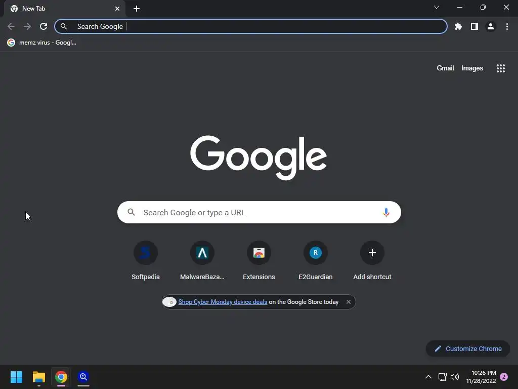Restore down the Chrome window
Viewport: 518px width, 389px height.
click(483, 7)
